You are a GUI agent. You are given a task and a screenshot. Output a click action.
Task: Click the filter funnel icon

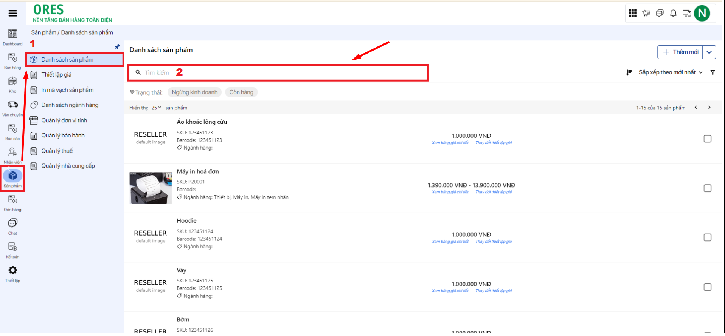[713, 72]
